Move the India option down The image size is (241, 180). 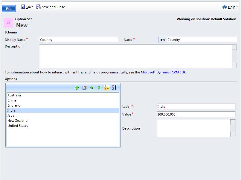click(x=99, y=87)
